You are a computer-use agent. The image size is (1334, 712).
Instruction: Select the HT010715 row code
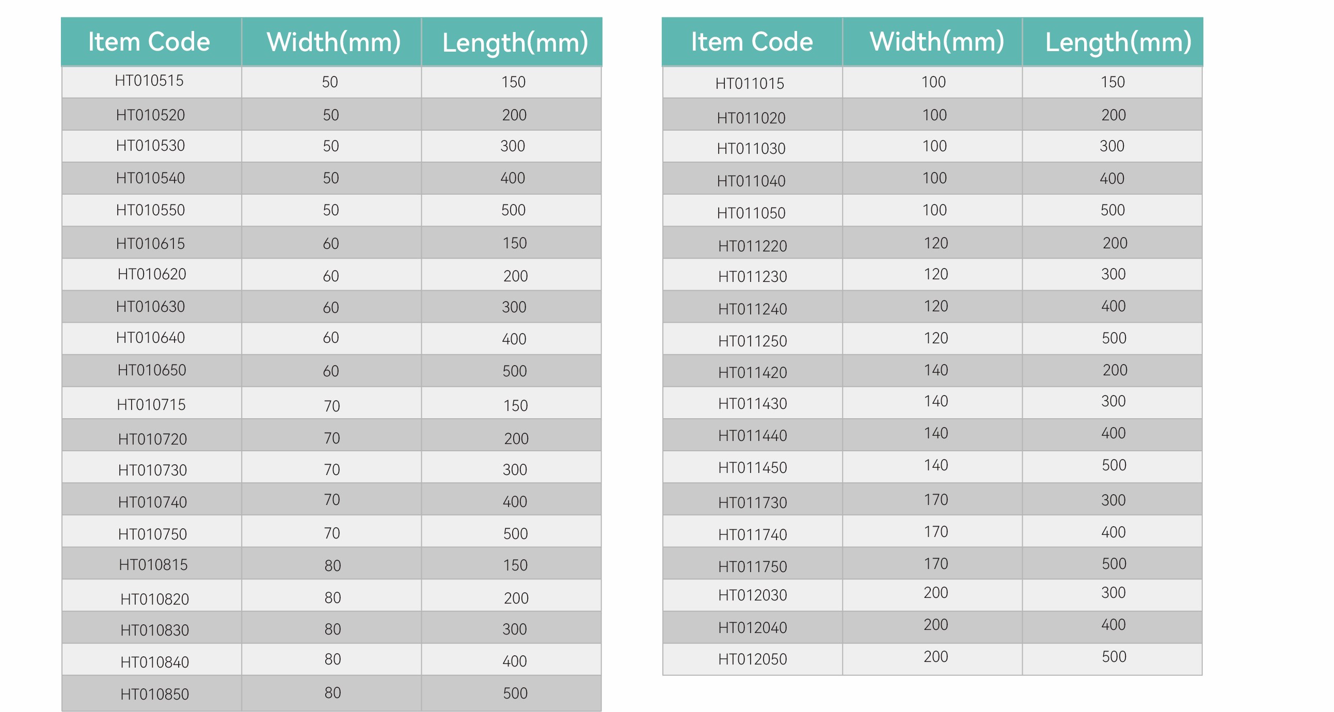click(x=151, y=404)
